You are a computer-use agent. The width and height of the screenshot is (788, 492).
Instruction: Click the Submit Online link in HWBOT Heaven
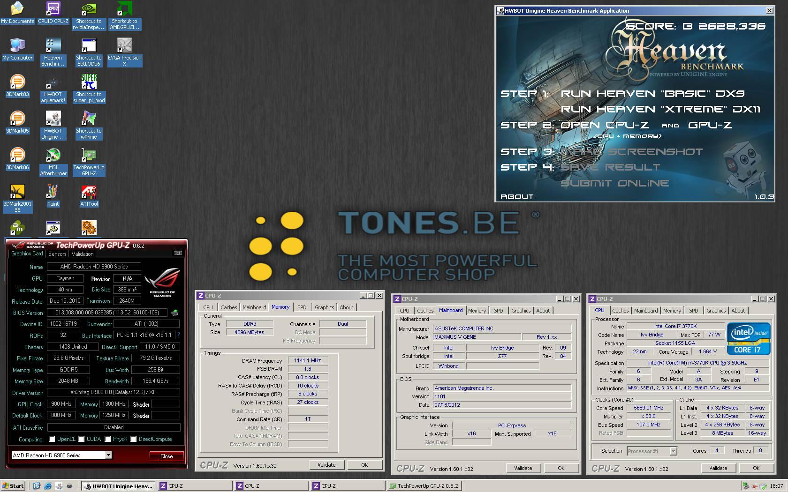tap(615, 183)
